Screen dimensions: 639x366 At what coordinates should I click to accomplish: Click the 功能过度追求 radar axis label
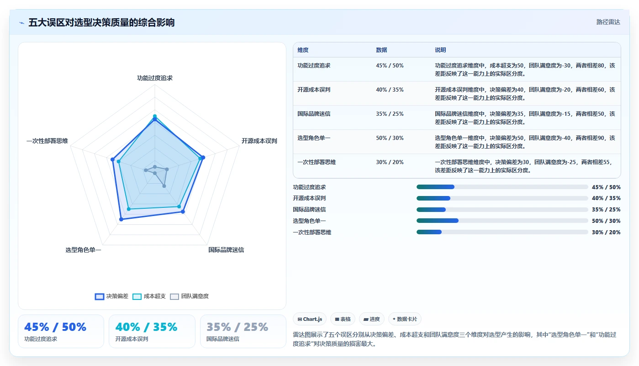tap(155, 78)
